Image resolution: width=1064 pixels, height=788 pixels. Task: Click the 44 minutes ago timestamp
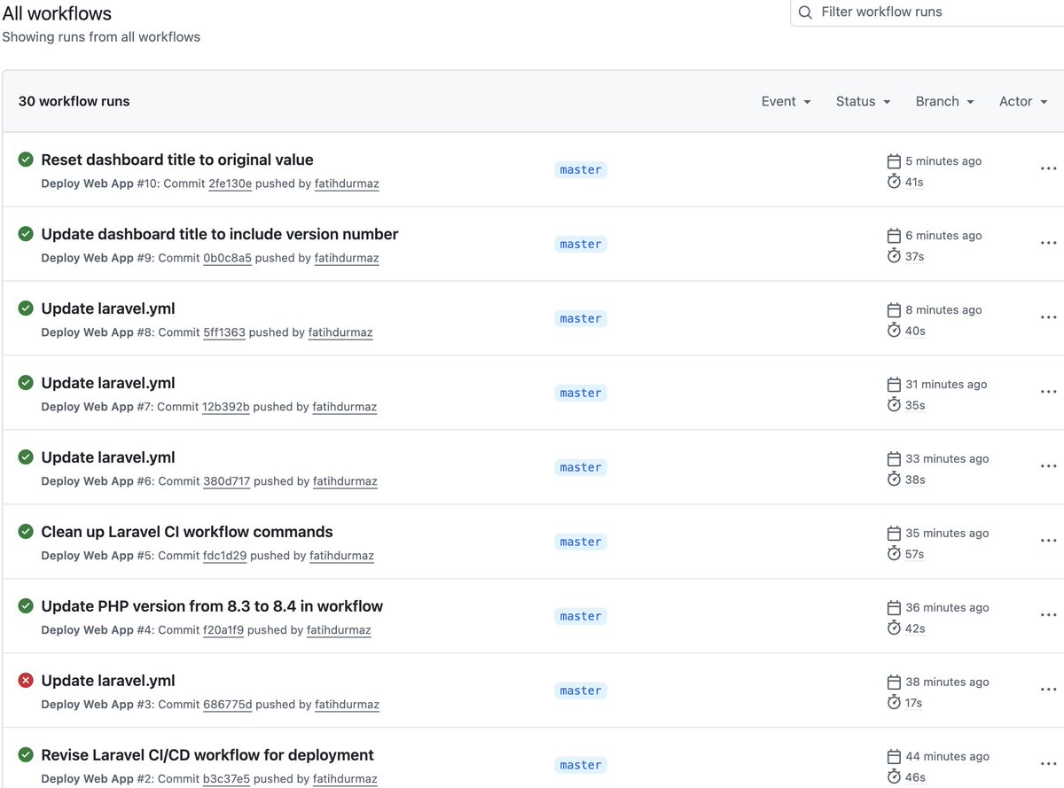click(x=947, y=756)
